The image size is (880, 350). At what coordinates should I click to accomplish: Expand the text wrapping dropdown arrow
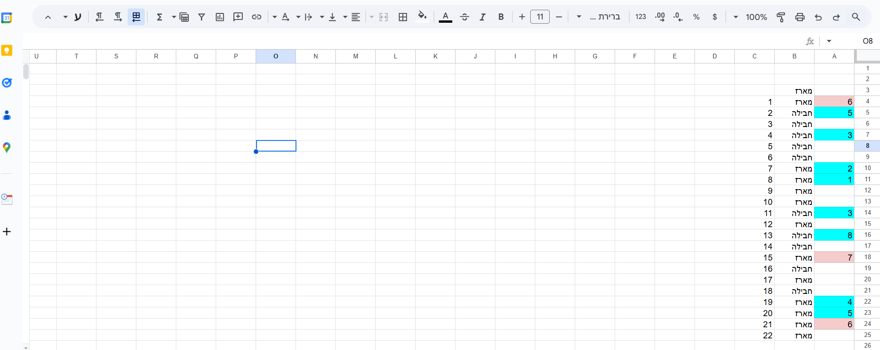(298, 17)
